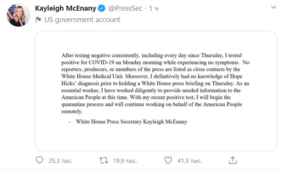This screenshot has height=170, width=283.
Task: Open the attached statement image
Action: tap(156, 91)
